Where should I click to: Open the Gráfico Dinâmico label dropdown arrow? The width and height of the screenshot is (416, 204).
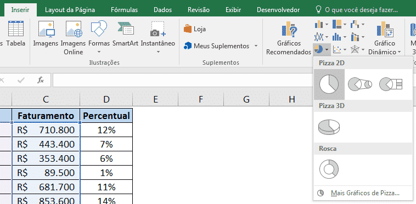point(399,52)
